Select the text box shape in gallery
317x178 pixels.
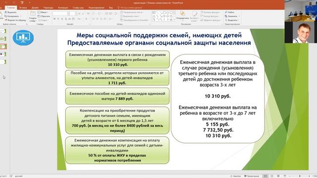(154, 12)
